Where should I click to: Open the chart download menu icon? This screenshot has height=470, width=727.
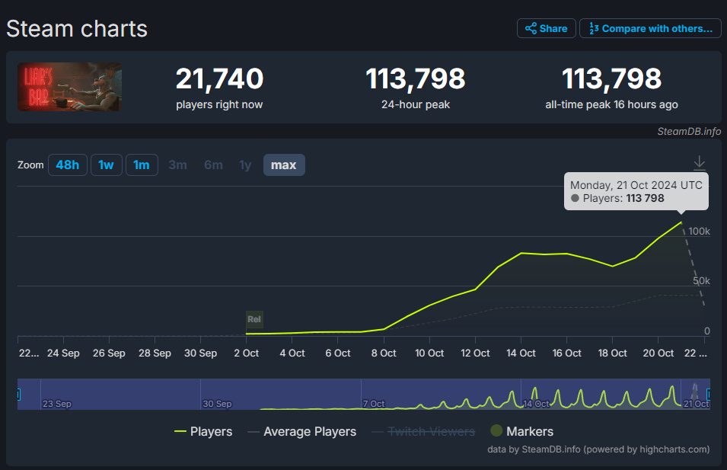pos(699,163)
